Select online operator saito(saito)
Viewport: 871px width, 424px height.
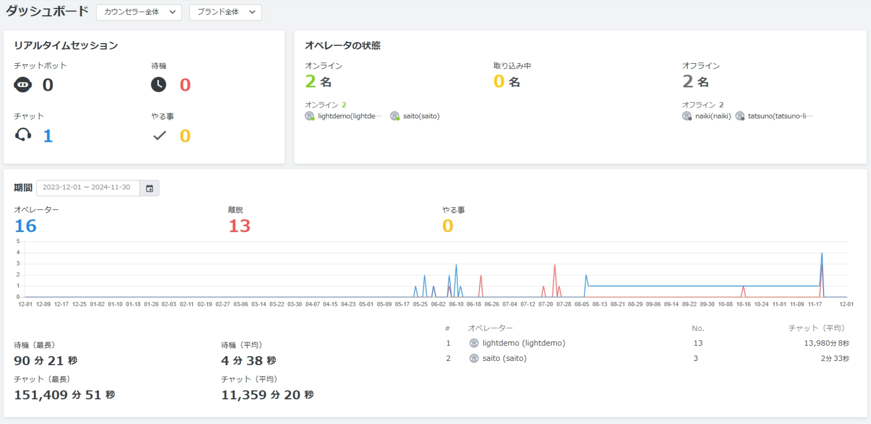pyautogui.click(x=415, y=116)
